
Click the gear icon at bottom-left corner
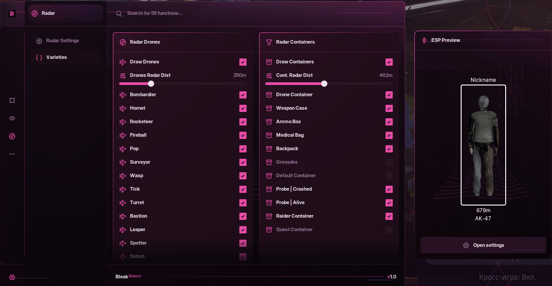coord(12,277)
